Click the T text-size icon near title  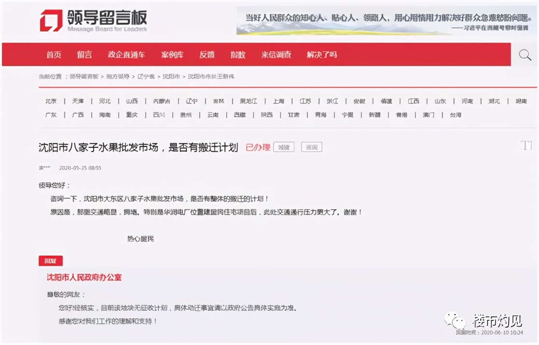[526, 146]
